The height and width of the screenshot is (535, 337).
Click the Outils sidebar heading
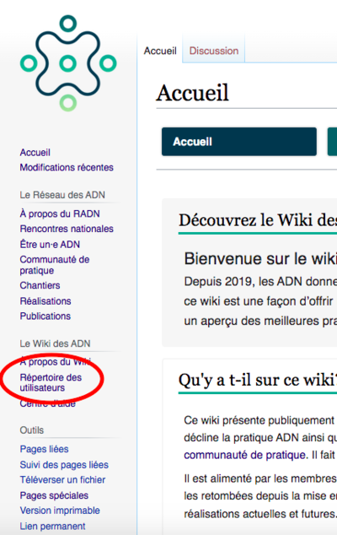pyautogui.click(x=32, y=430)
